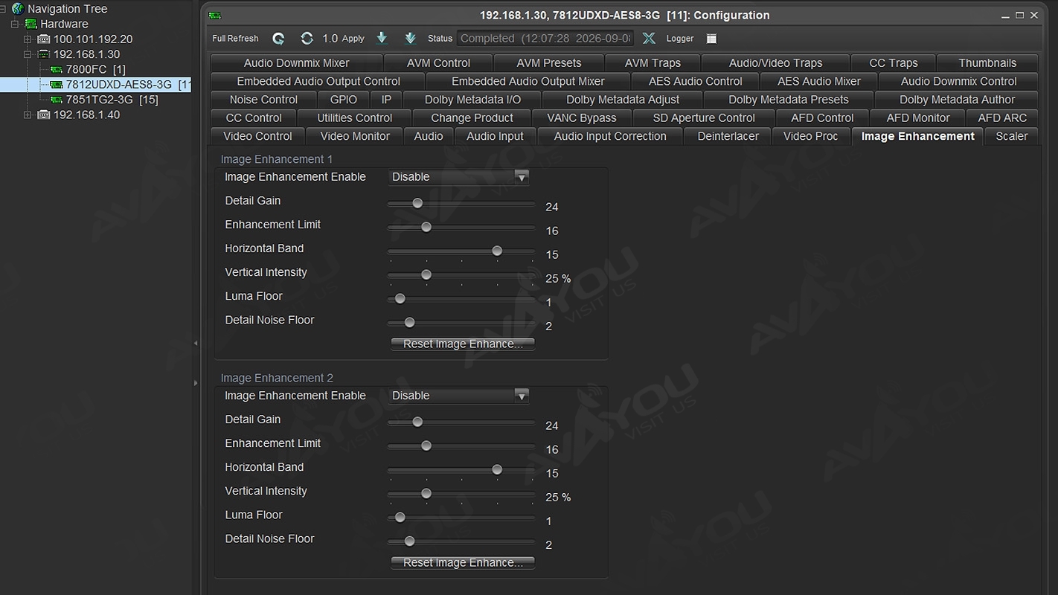This screenshot has height=595, width=1058.
Task: Click Reset Image Enhance button in section 1
Action: [x=463, y=344]
